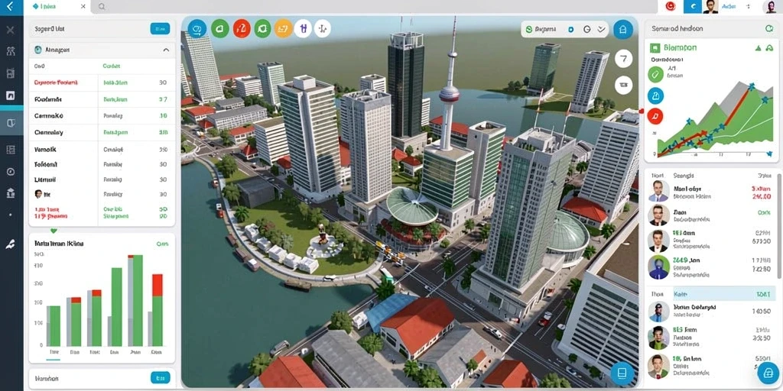Click the X icon in the dark sidebar
The image size is (783, 391).
pos(11,30)
